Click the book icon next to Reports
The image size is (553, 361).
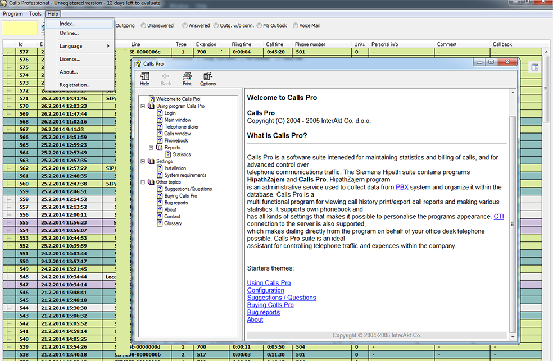pos(159,148)
